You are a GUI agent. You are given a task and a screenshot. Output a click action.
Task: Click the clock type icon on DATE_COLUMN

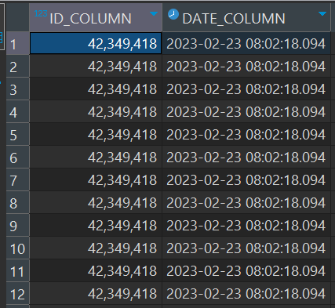tap(173, 14)
